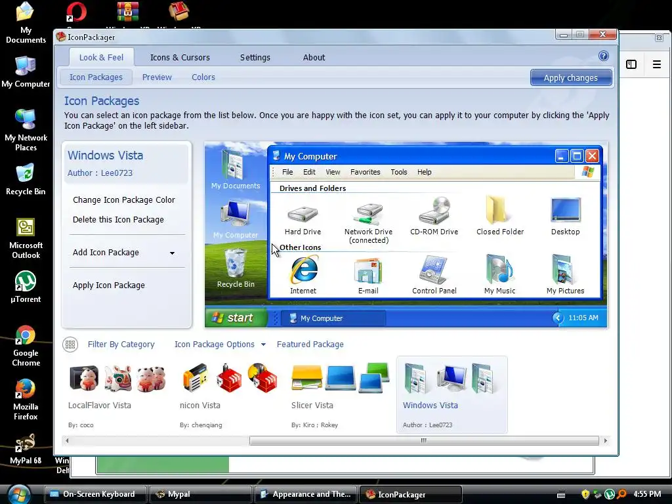This screenshot has height=504, width=672.
Task: Click the package list scroll-right arrow
Action: 605,440
